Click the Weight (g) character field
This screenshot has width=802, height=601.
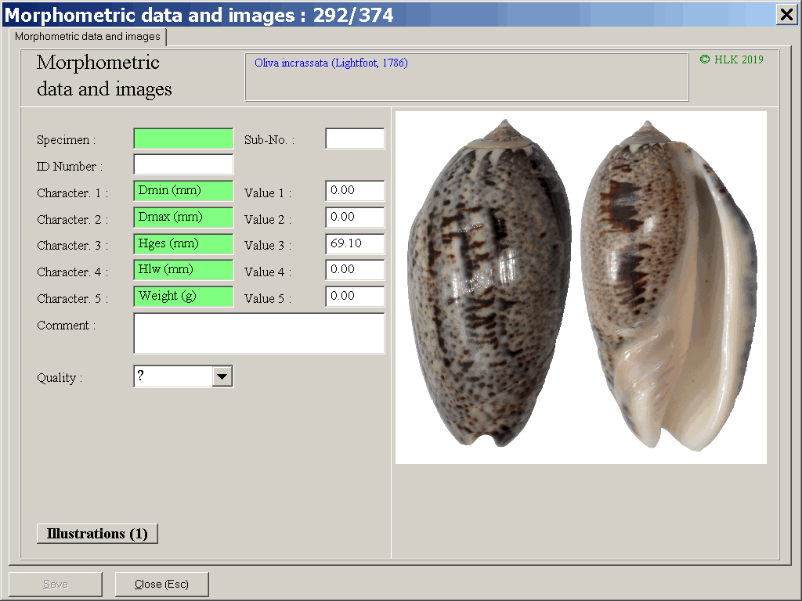click(x=183, y=297)
